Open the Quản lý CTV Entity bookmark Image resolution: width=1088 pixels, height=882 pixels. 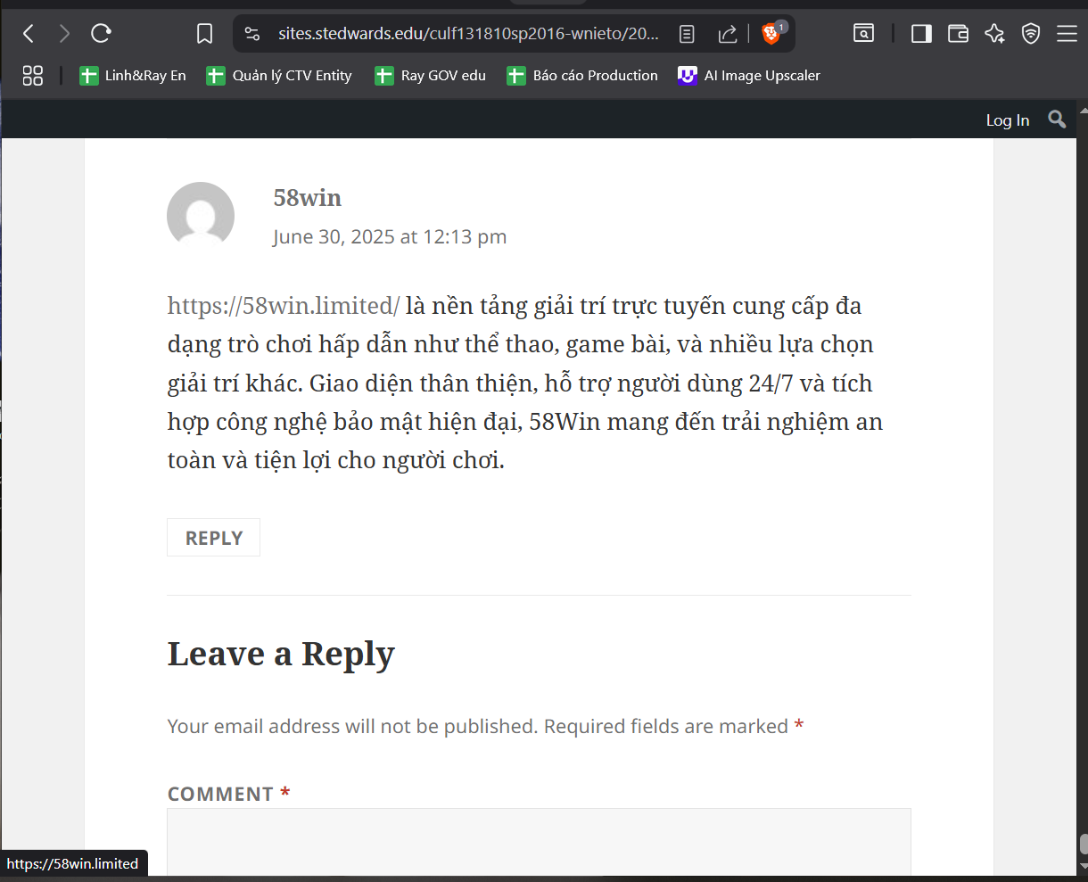pos(279,76)
